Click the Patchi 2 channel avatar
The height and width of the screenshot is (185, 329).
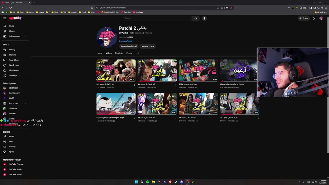click(x=107, y=37)
